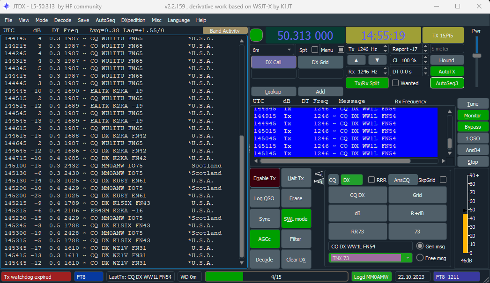
Task: Toggle the SkpGrid checkbox
Action: coord(443,180)
